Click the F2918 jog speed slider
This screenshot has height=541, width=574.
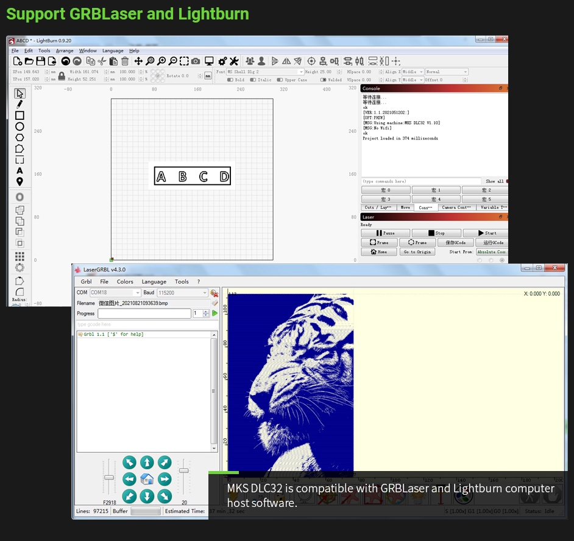108,477
